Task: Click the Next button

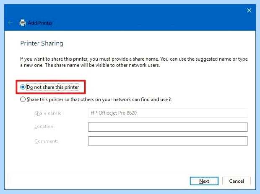Action: [x=204, y=181]
